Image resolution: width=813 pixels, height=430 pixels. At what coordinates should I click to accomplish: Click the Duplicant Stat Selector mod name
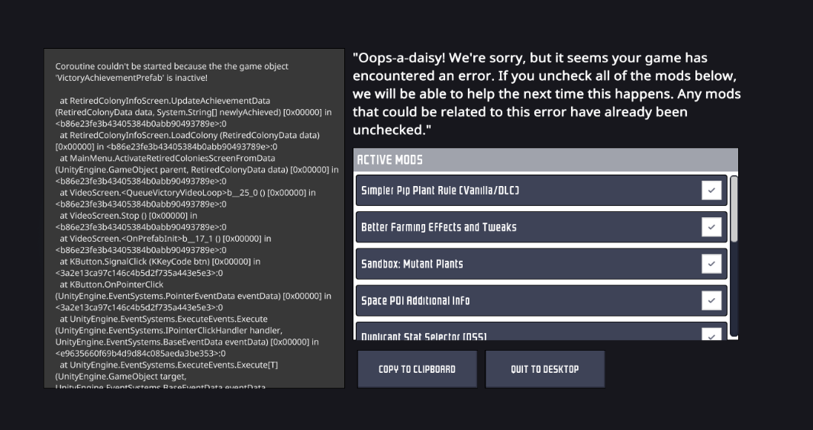424,335
